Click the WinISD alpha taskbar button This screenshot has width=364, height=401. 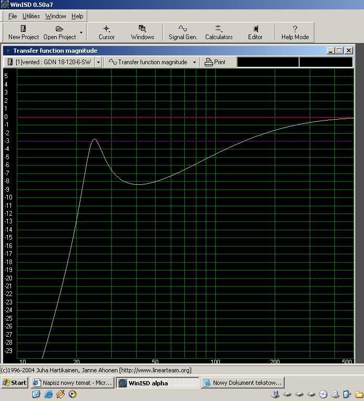click(157, 383)
